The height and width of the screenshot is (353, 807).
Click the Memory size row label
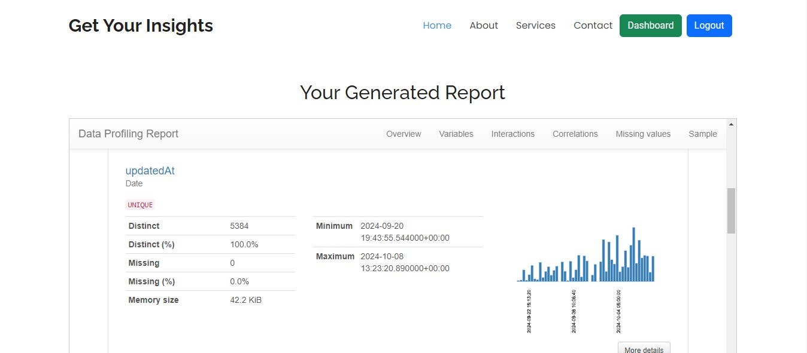pos(153,300)
